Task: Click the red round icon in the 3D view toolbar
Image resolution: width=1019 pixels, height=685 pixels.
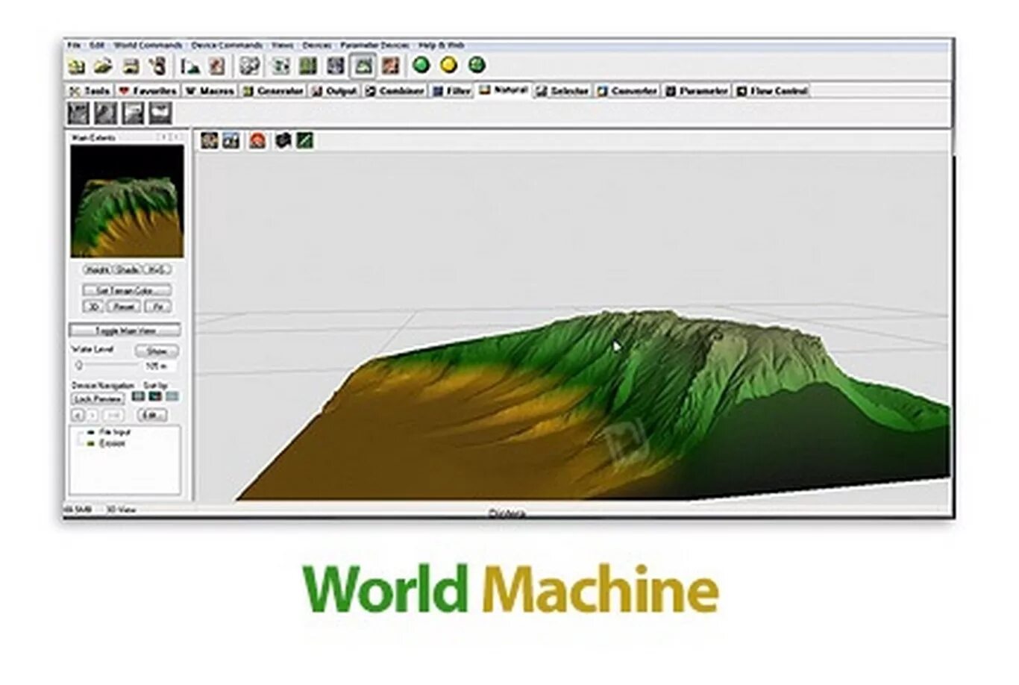Action: [257, 140]
